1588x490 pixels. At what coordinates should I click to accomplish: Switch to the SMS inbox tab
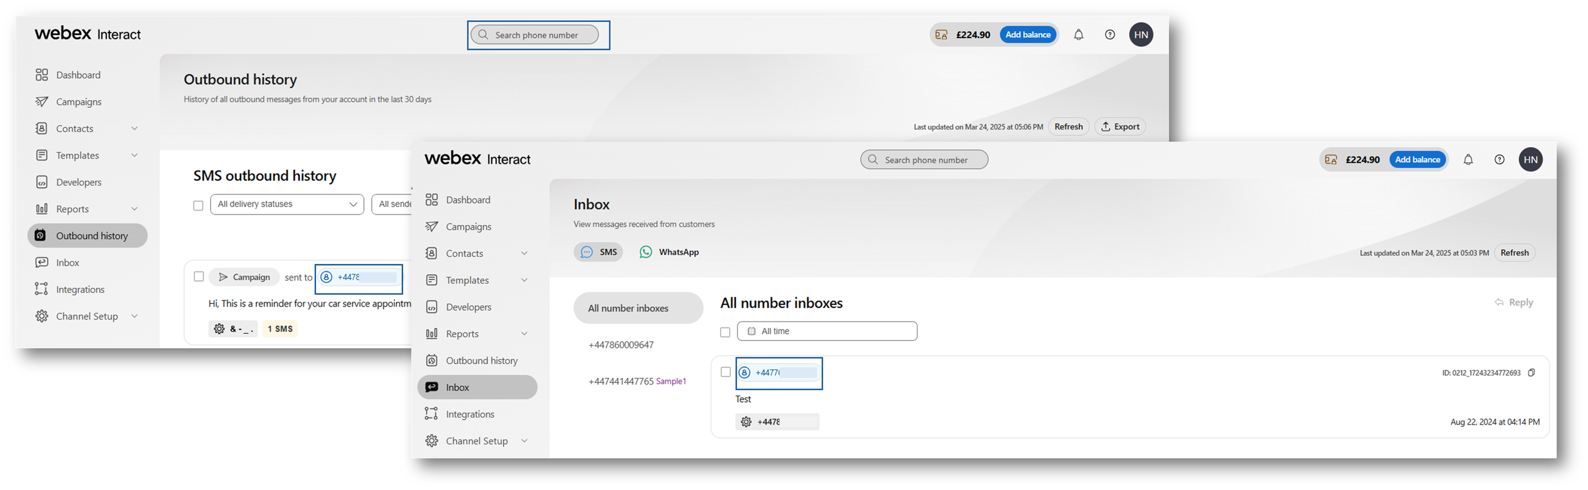coord(599,252)
